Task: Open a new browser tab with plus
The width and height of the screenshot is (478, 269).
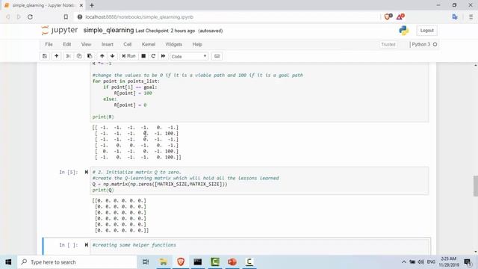Action: [92, 5]
